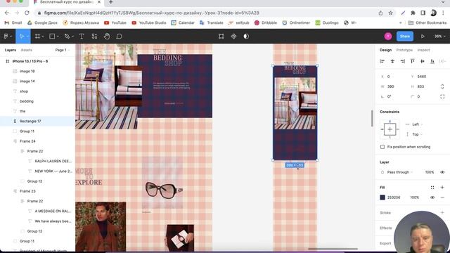The image size is (450, 253).
Task: Click the Create component icon
Action: pyautogui.click(x=233, y=37)
